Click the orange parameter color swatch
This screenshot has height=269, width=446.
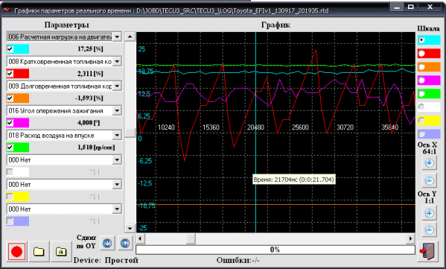pyautogui.click(x=18, y=98)
